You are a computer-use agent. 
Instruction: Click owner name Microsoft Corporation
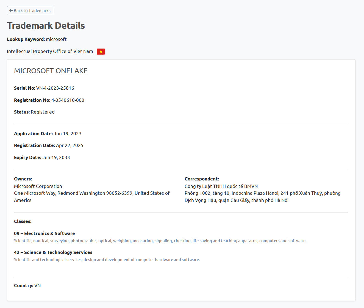(38, 186)
